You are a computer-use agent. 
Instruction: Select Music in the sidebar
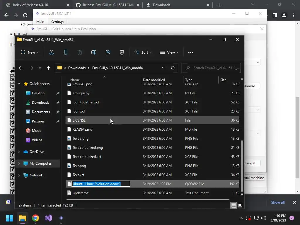36,131
